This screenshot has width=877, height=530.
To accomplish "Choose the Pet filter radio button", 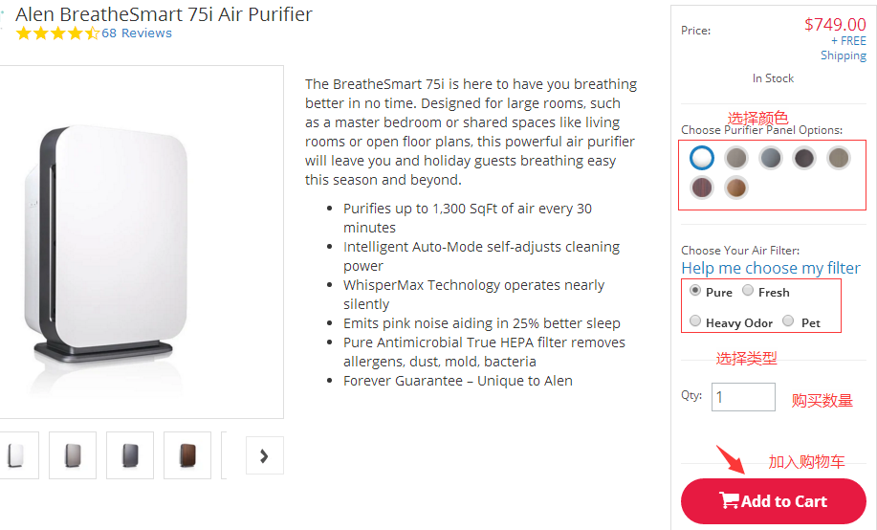I will (789, 321).
